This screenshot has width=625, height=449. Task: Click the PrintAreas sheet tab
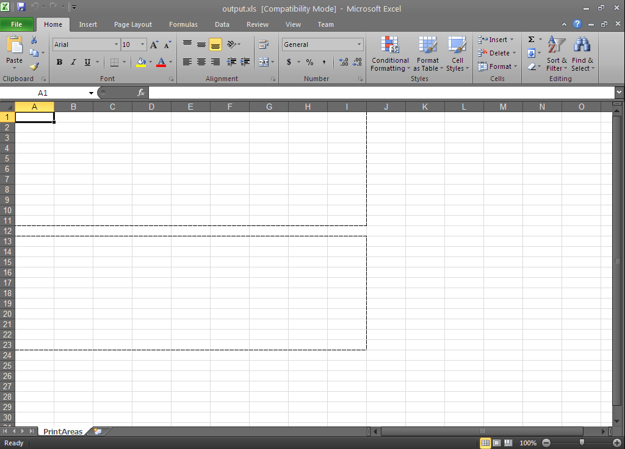pyautogui.click(x=63, y=431)
